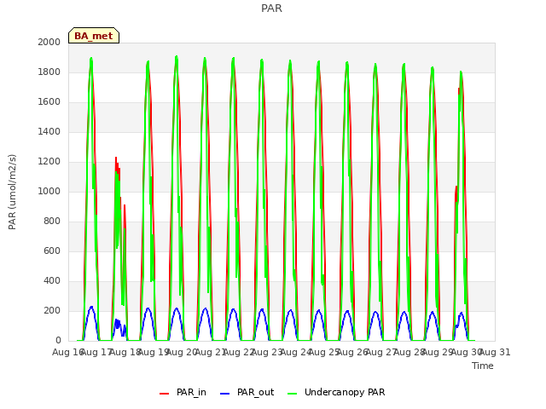Click the Aug 26 x-axis label
Viewport: 546px width, 409px height.
352,352
